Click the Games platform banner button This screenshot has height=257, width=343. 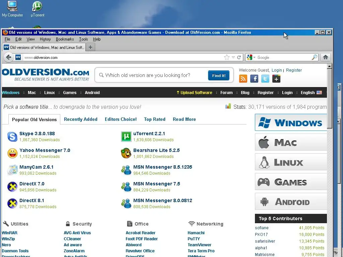291,182
